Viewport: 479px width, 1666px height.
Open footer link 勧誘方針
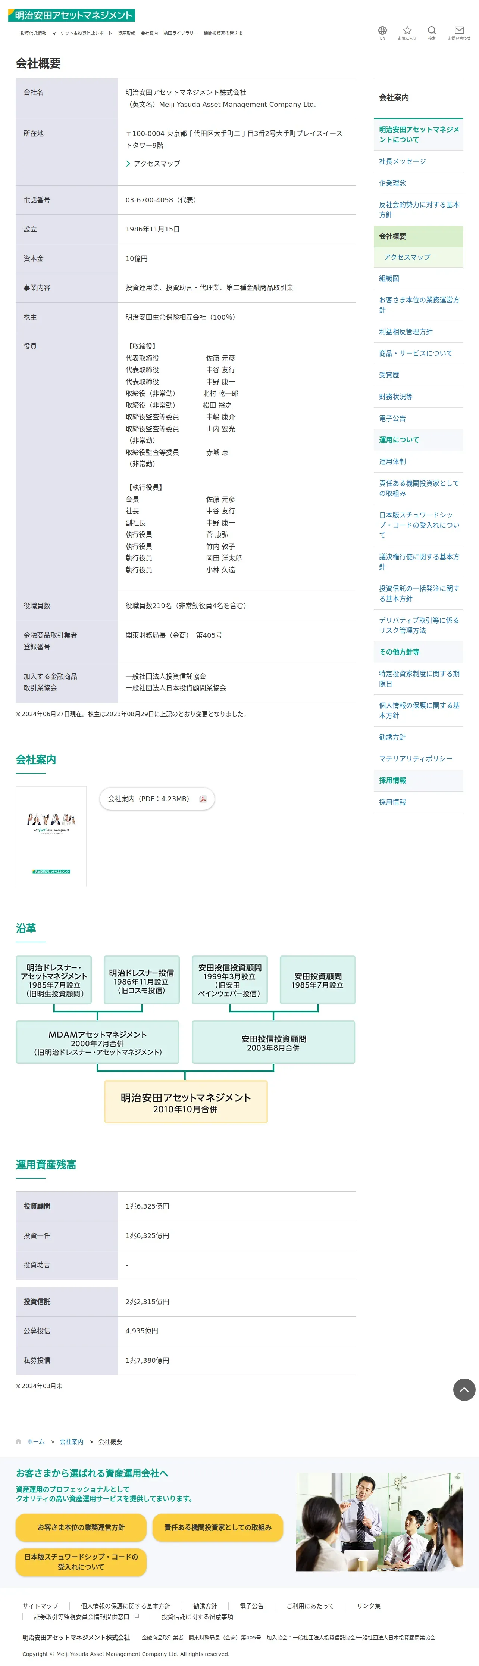coord(205,1606)
